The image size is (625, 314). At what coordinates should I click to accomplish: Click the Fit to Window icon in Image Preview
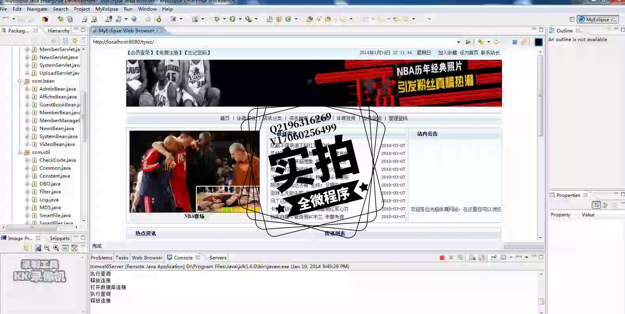point(74,248)
